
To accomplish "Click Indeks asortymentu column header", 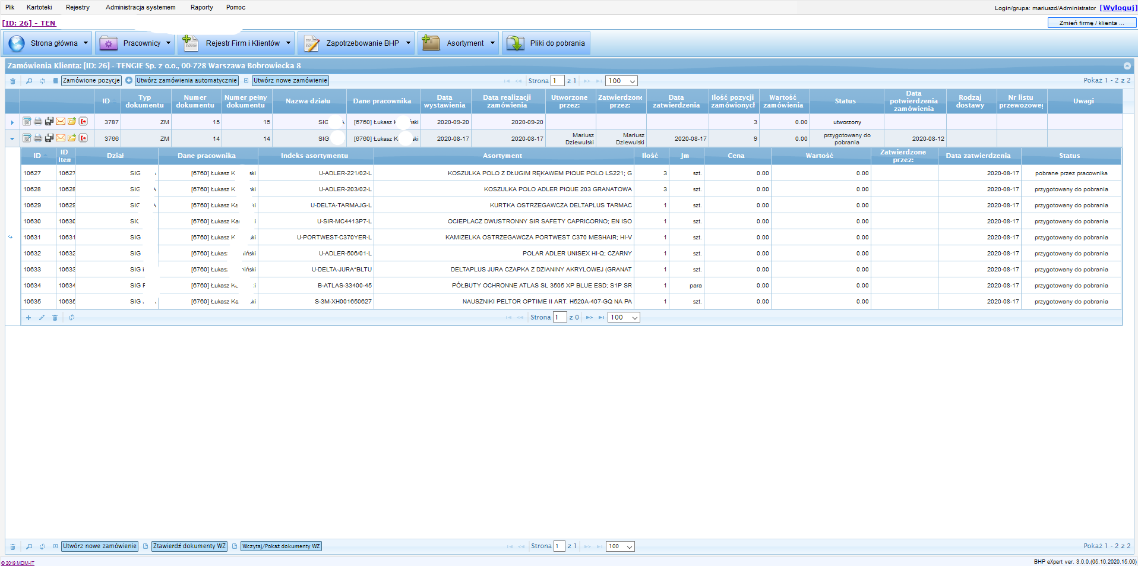I will tap(315, 156).
